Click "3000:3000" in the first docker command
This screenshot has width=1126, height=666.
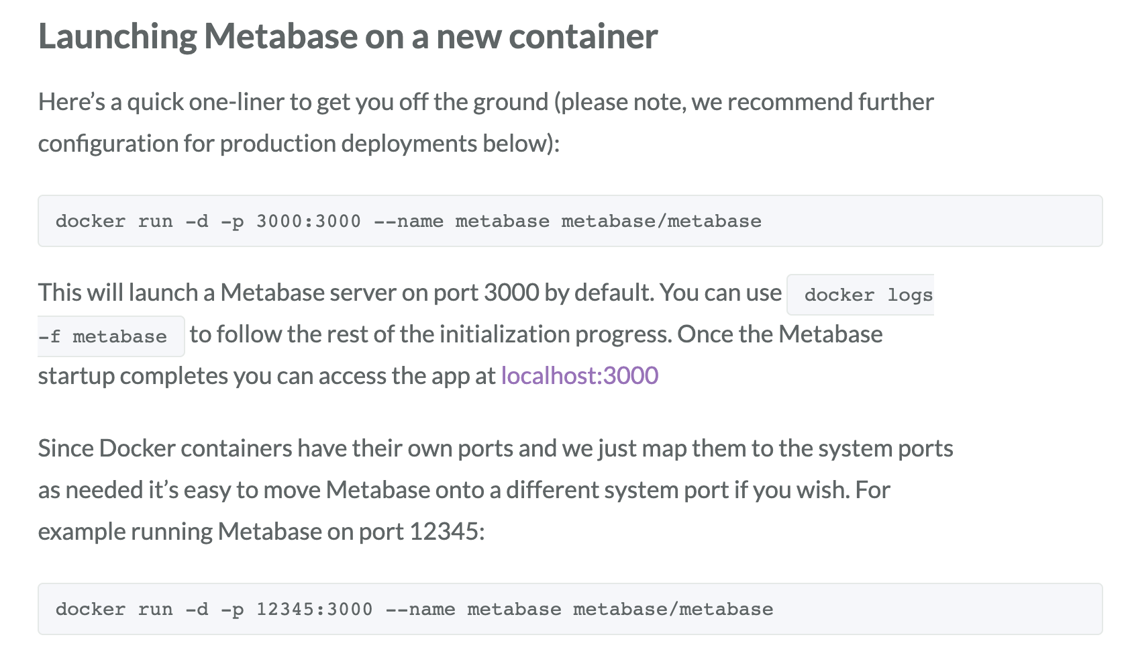[309, 222]
